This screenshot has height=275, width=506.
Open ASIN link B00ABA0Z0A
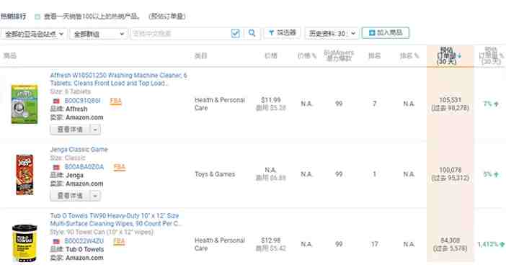click(84, 167)
